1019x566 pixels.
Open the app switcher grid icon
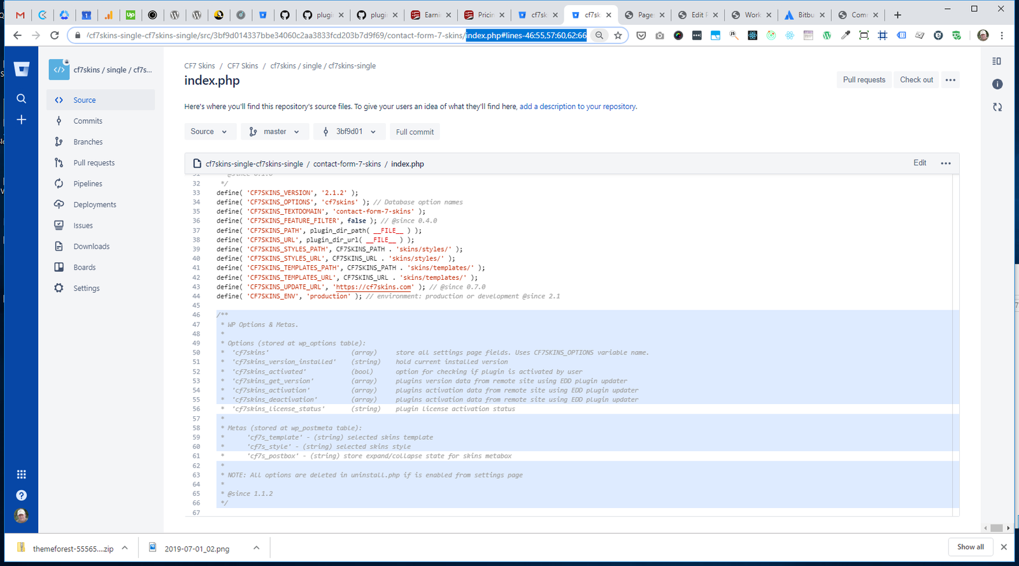22,474
